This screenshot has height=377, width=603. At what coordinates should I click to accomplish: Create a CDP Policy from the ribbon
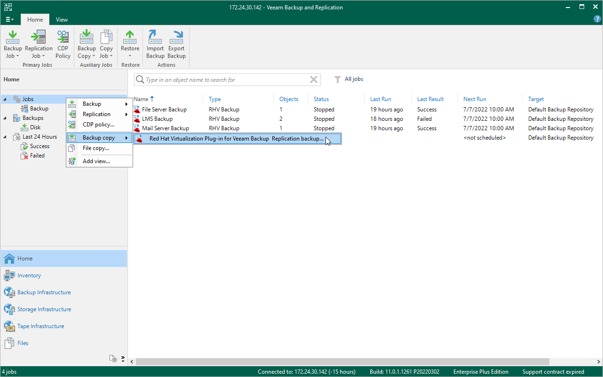click(63, 44)
